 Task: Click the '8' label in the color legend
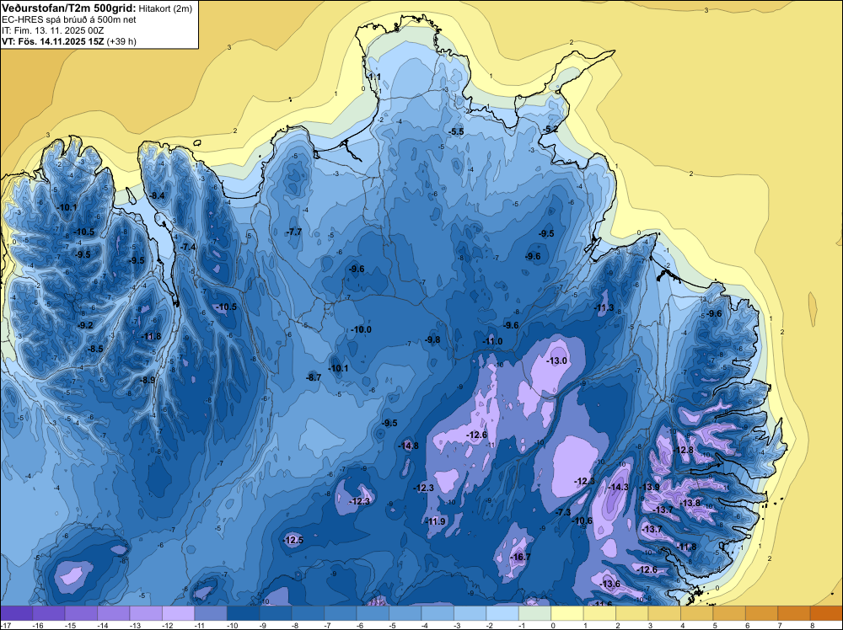[x=812, y=625]
